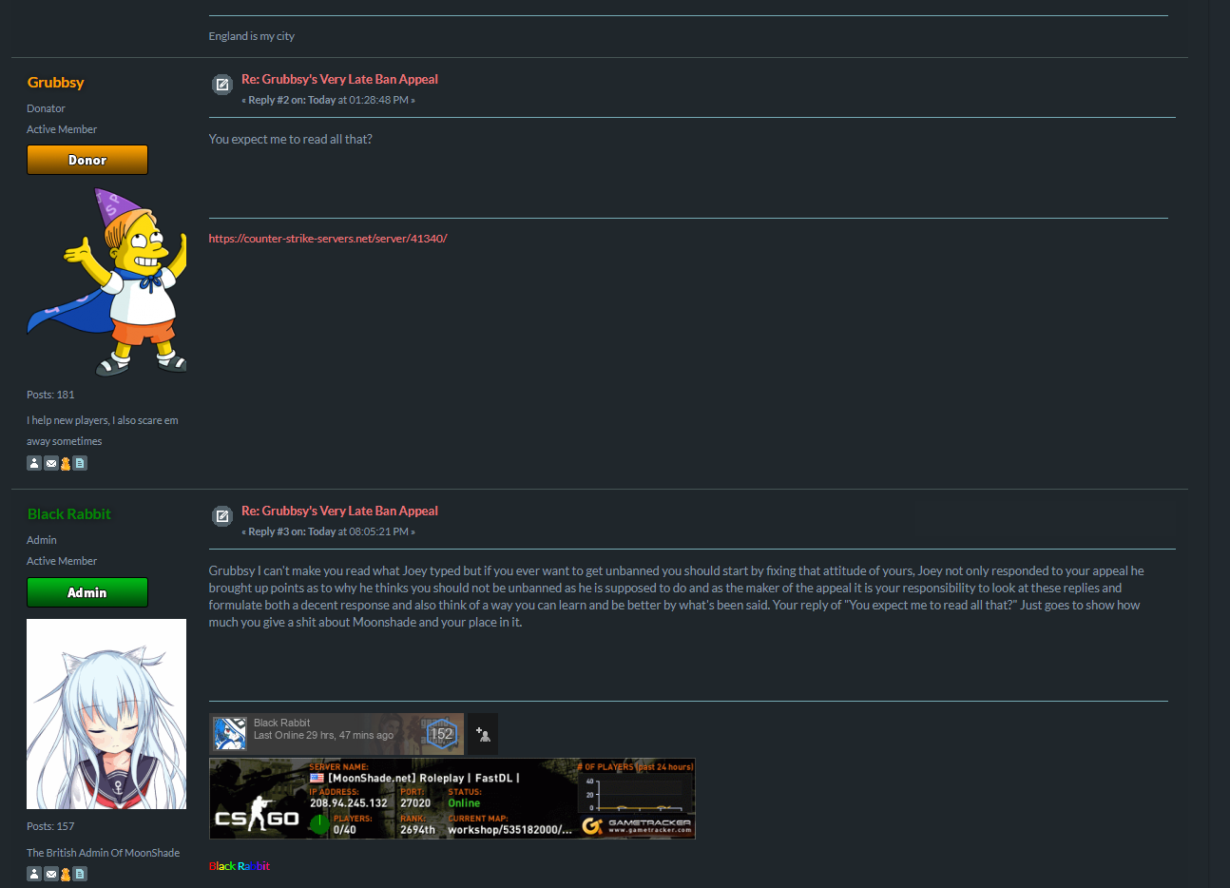Image resolution: width=1230 pixels, height=888 pixels.
Task: Open the Grubbsy username link
Action: tap(55, 83)
